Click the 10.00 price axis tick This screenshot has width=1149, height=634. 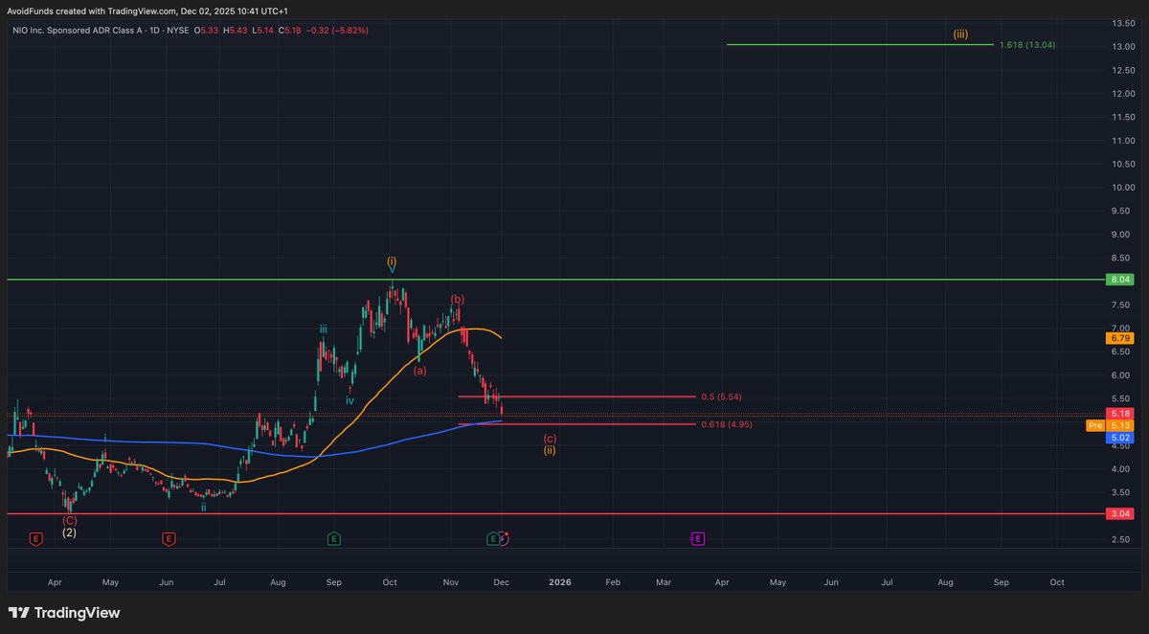pos(1123,187)
